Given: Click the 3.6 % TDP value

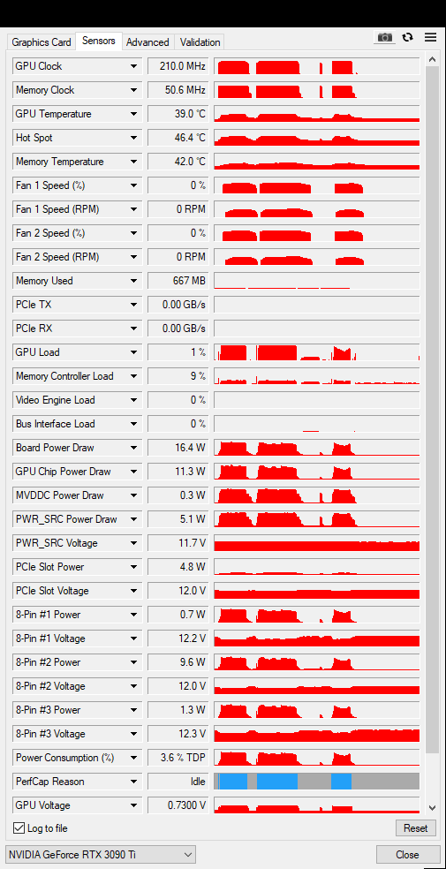Looking at the screenshot, I should (178, 758).
